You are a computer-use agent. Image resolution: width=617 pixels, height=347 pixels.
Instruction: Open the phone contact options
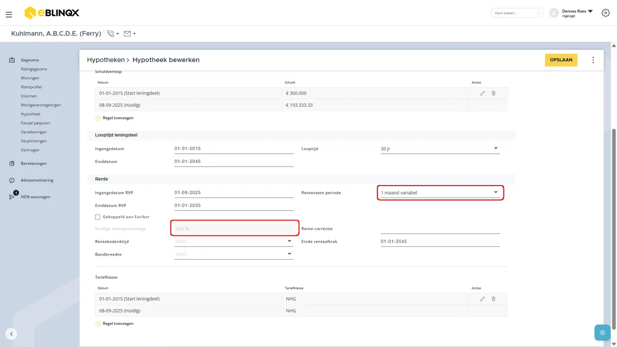point(113,34)
